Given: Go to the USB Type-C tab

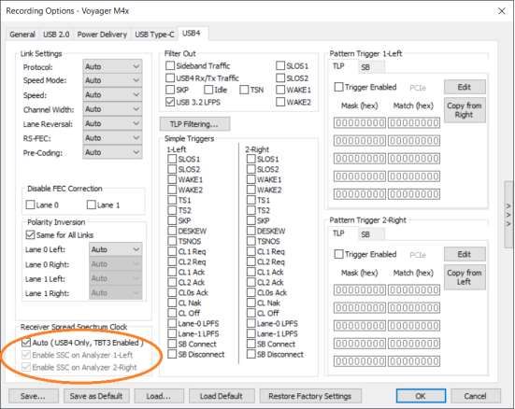Looking at the screenshot, I should [x=154, y=35].
